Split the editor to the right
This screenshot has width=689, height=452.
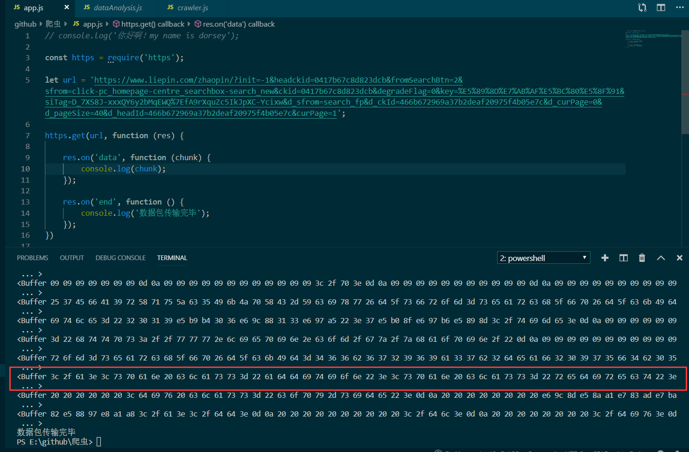pyautogui.click(x=661, y=7)
